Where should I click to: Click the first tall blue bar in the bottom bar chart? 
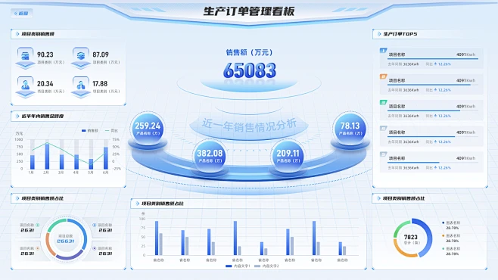(157, 238)
